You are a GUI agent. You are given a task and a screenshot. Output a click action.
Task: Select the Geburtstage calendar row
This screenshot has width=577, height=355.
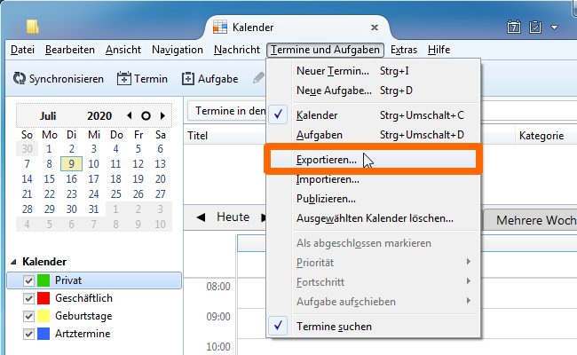coord(94,316)
